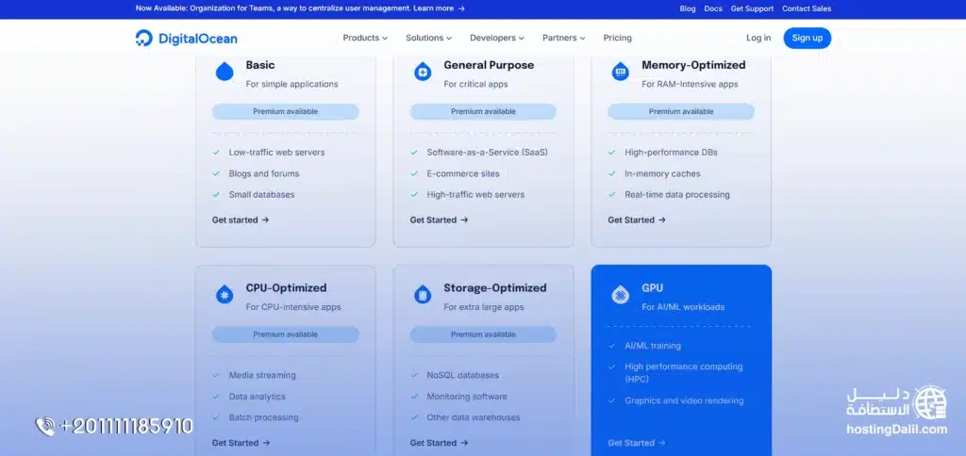The height and width of the screenshot is (456, 966).
Task: Expand the Developers menu
Action: pos(497,38)
